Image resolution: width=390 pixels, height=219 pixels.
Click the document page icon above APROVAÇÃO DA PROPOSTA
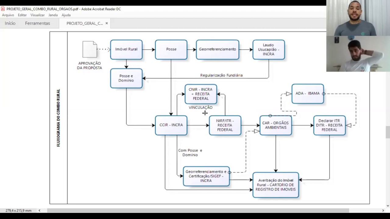[x=90, y=49]
